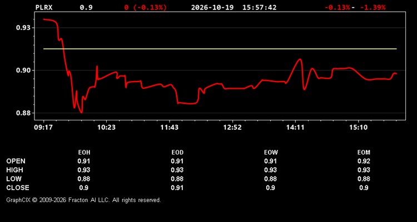Click the EOD LOW value 0.88
This screenshot has height=222, width=417.
[x=177, y=179]
